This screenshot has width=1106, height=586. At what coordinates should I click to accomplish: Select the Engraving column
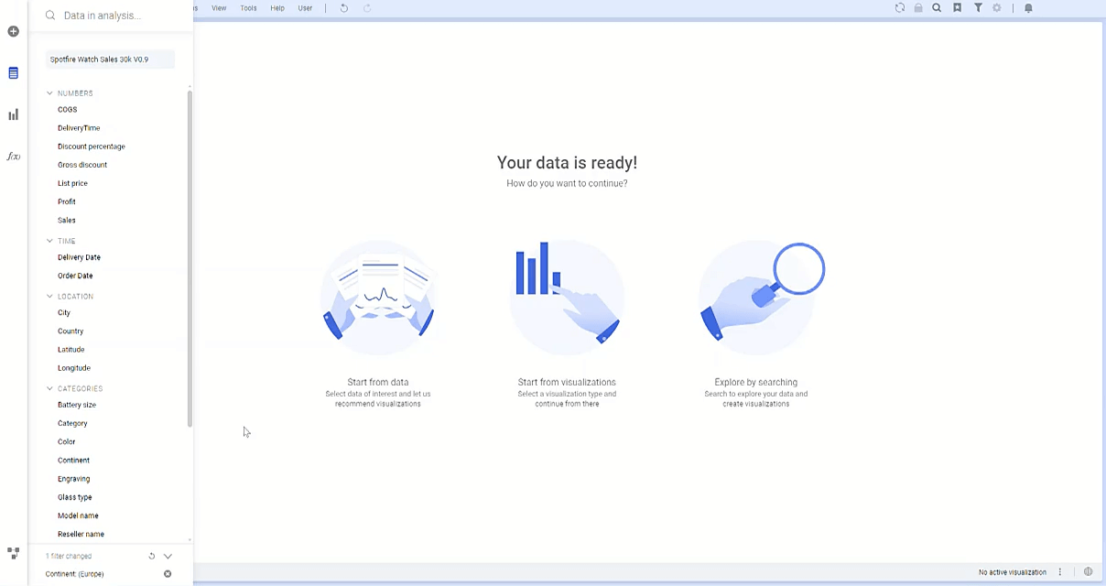point(74,479)
